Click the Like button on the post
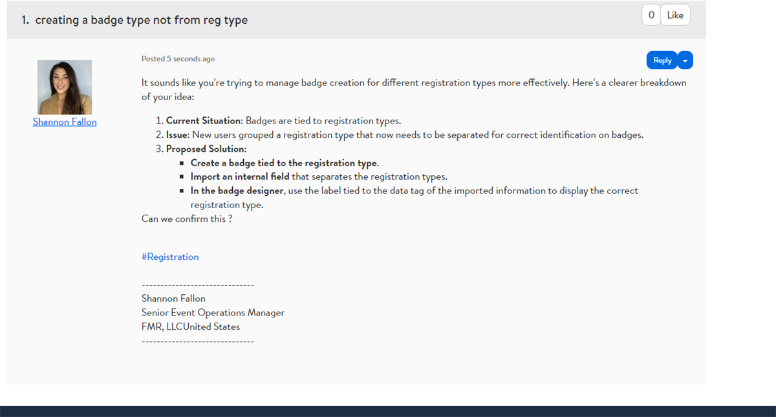Viewport: 776px width, 417px height. (674, 16)
